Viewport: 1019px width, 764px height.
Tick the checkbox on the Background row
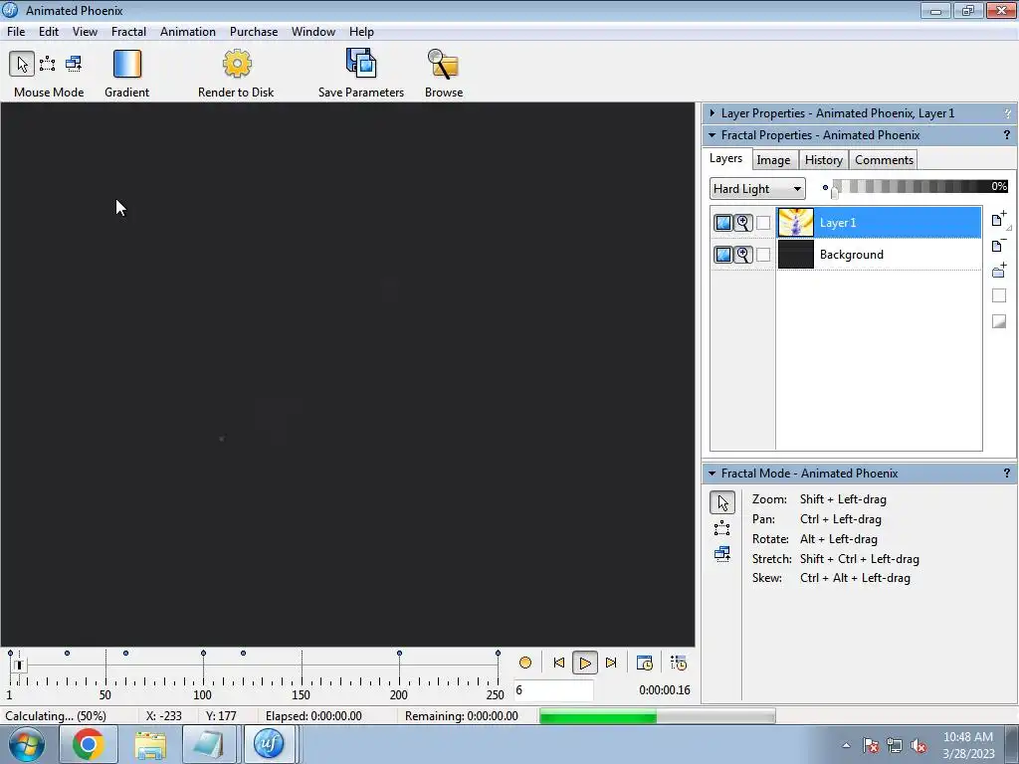pyautogui.click(x=763, y=255)
